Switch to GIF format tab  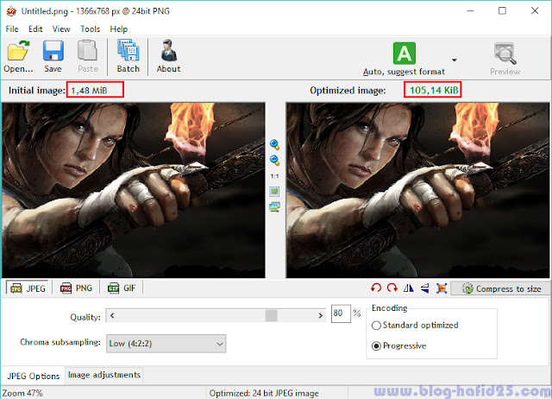[122, 288]
